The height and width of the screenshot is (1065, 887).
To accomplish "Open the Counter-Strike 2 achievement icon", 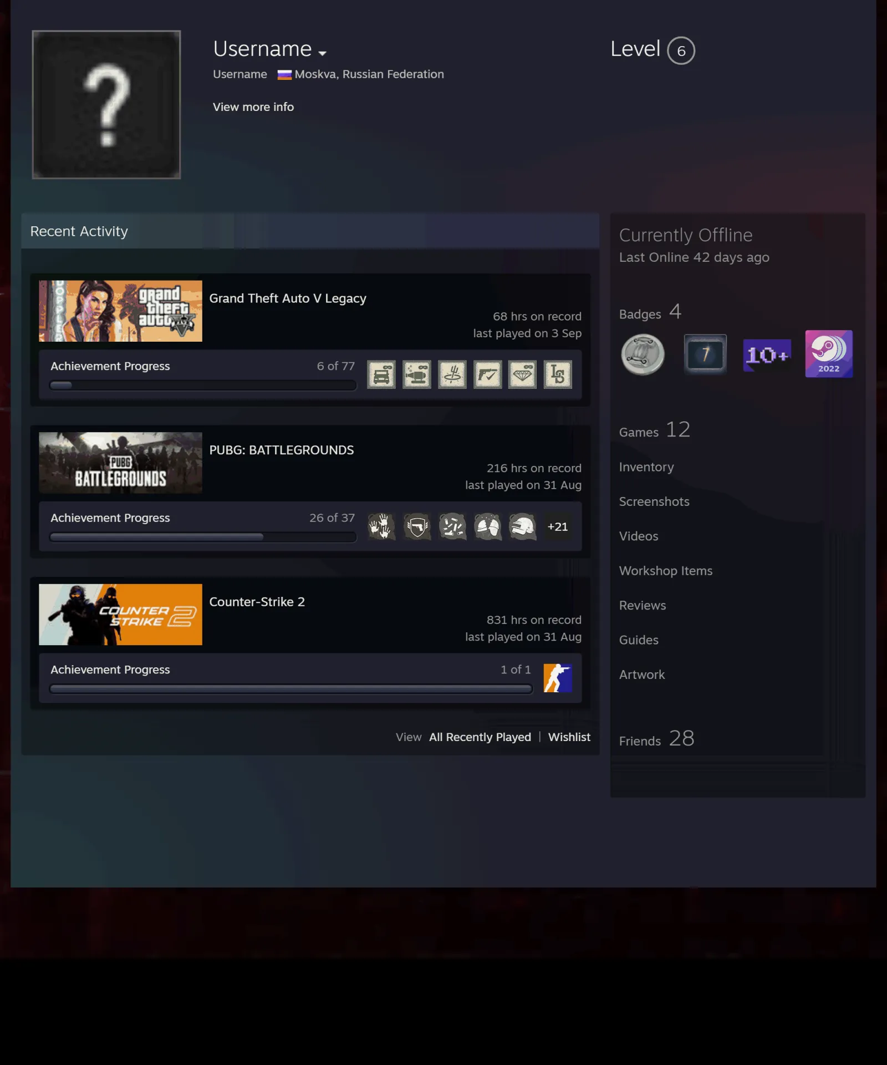I will click(558, 678).
